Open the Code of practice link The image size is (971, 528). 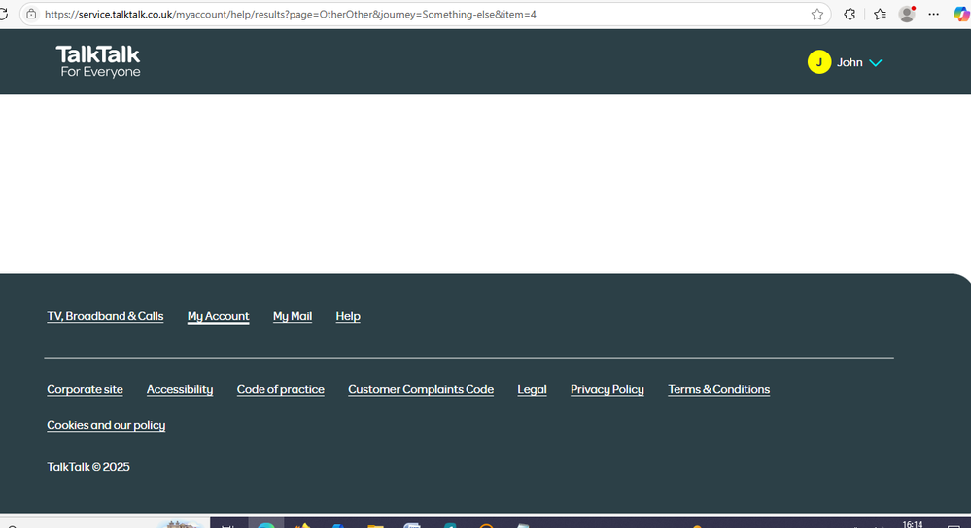pos(281,389)
